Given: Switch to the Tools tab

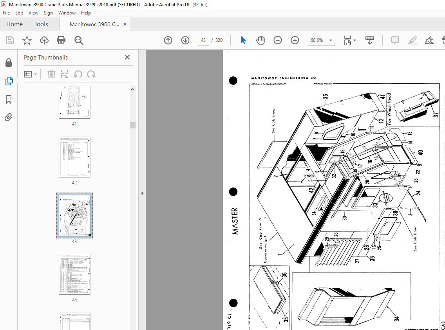Looking at the screenshot, I should click(41, 24).
